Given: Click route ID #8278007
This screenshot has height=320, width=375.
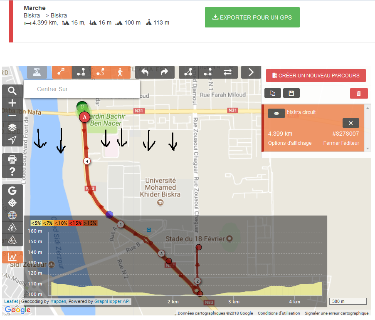Looking at the screenshot, I should click(345, 134).
